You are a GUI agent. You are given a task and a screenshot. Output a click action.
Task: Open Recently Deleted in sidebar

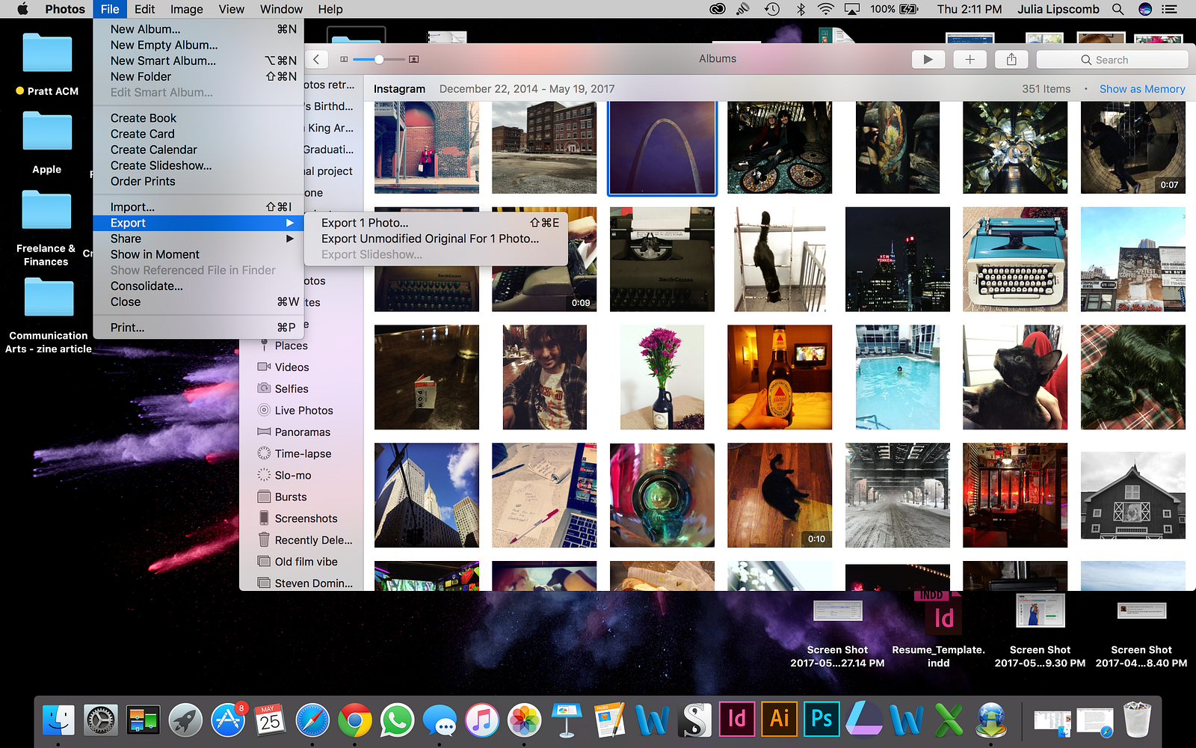coord(312,540)
